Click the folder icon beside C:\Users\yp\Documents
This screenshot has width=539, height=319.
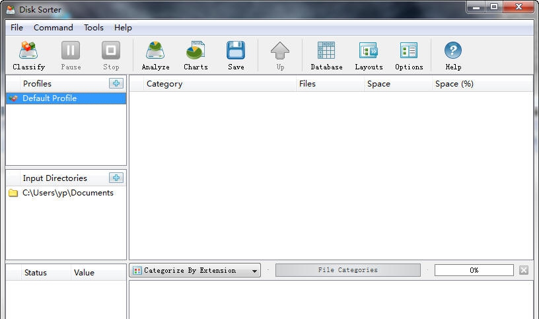(x=13, y=193)
